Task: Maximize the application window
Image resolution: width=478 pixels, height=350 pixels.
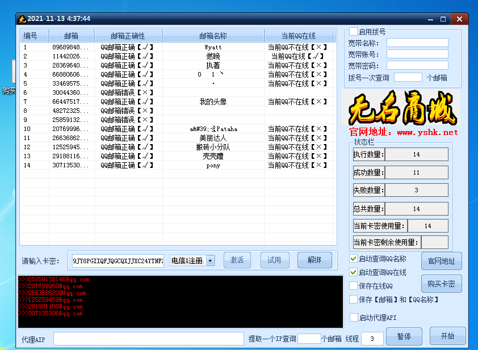Action: click(443, 19)
